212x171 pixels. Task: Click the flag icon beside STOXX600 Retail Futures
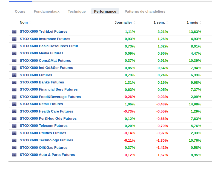click(14, 104)
